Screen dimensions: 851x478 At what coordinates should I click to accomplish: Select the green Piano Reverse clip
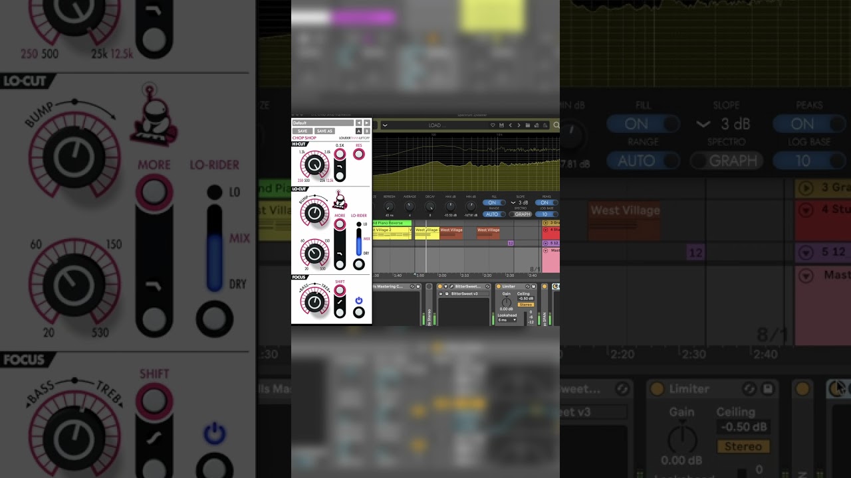(392, 223)
